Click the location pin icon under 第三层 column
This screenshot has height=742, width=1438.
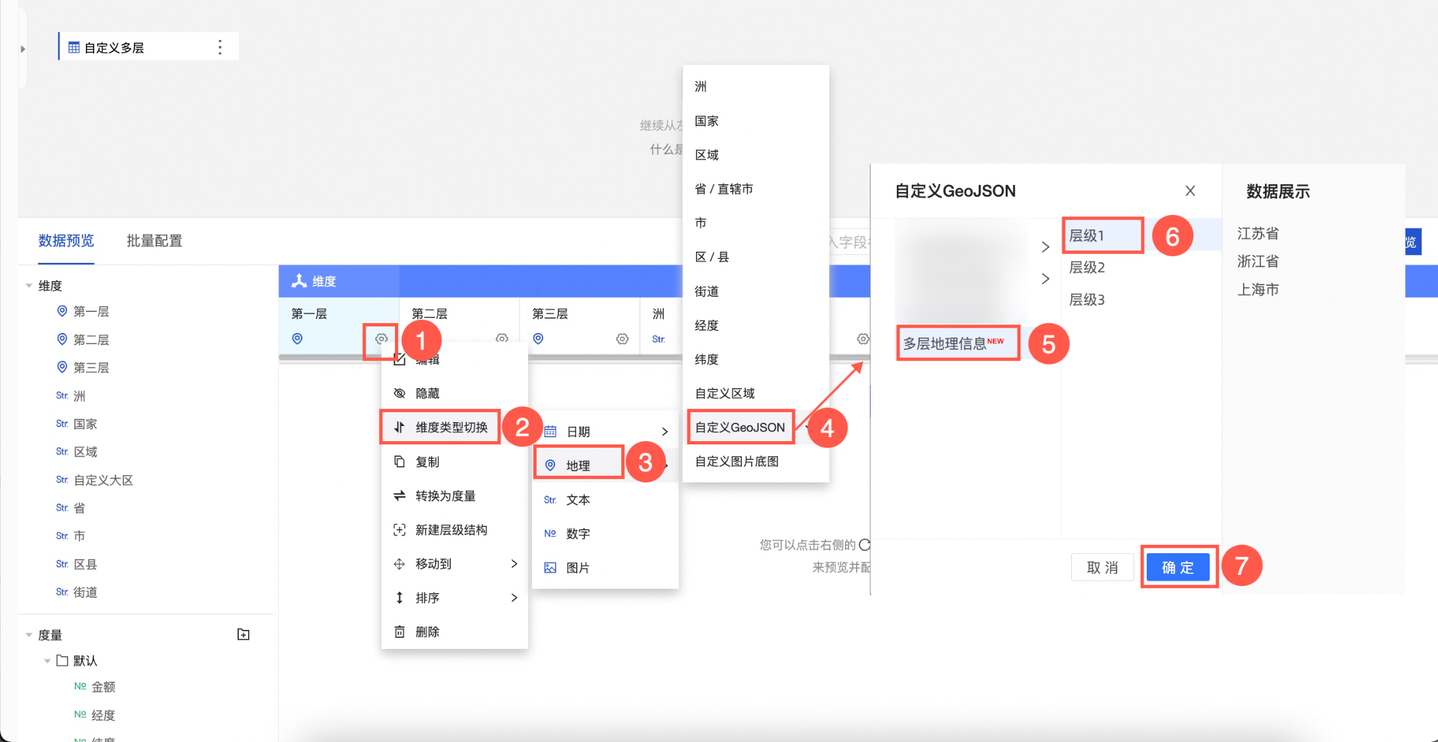click(538, 339)
